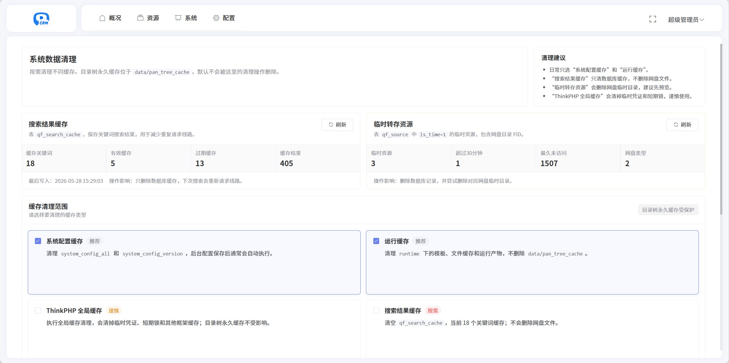729x363 pixels.
Task: Check the 搜索结果缓存 cleanup checkbox
Action: (x=376, y=311)
